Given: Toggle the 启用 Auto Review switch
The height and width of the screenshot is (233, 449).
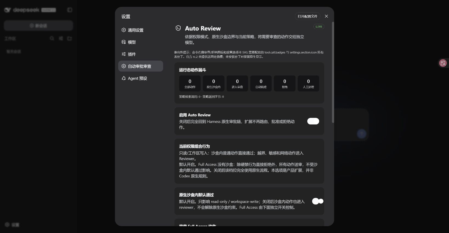Looking at the screenshot, I should [x=313, y=121].
